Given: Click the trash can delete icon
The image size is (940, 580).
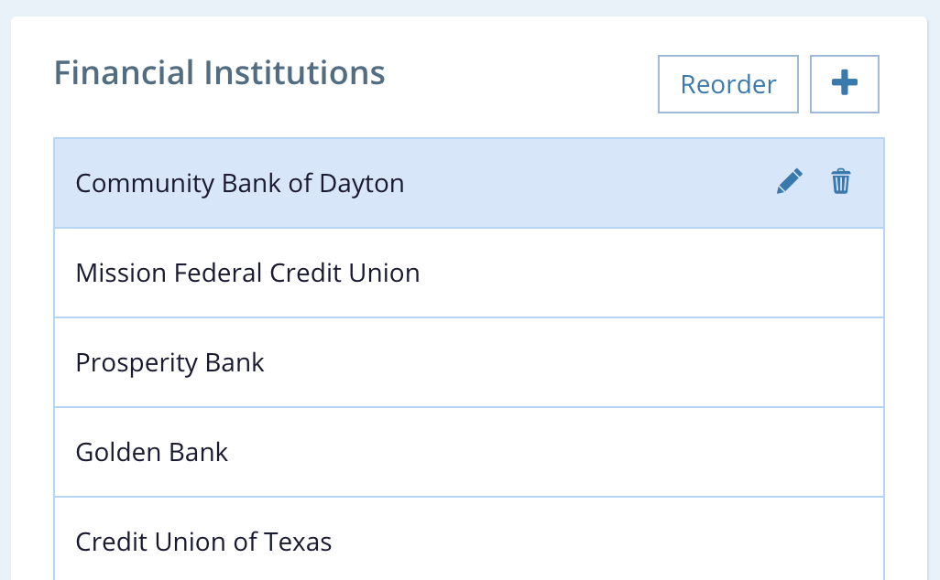Looking at the screenshot, I should point(841,182).
